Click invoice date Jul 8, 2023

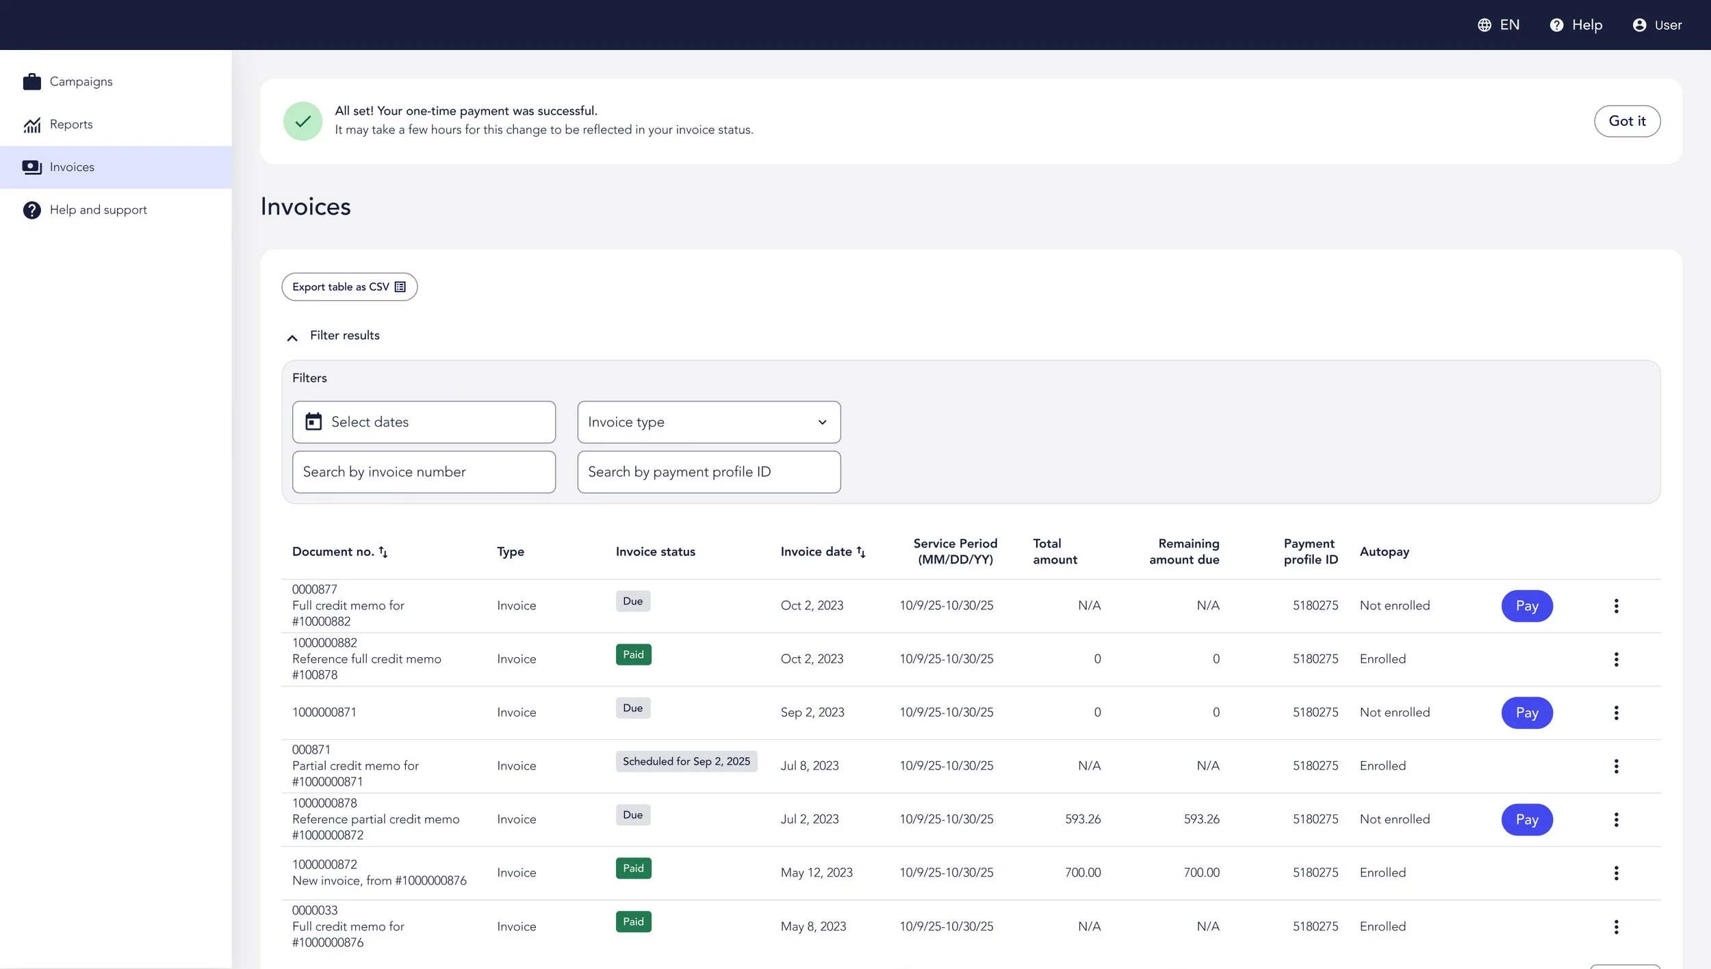click(809, 766)
